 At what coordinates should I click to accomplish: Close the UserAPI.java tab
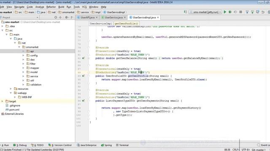[x=97, y=18]
